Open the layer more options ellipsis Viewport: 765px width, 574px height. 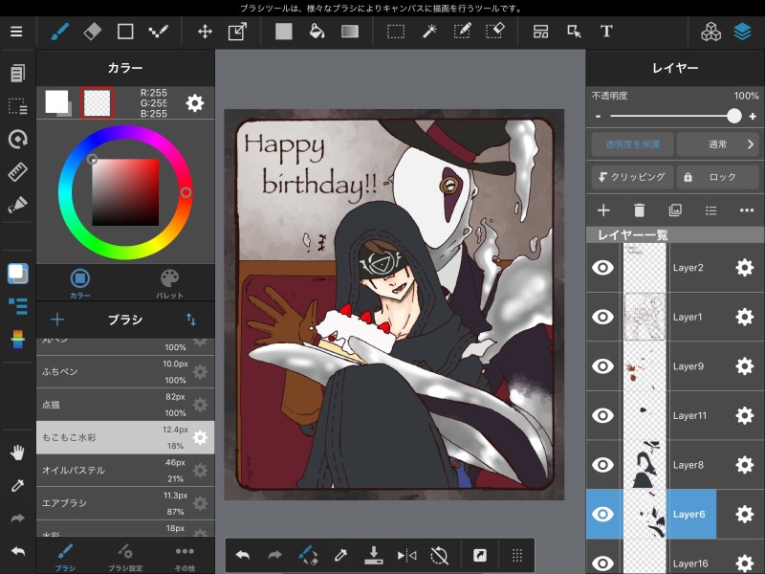(747, 210)
